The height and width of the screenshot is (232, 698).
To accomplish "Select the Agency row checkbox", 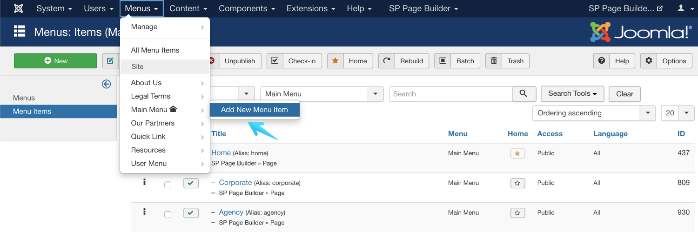I will pyautogui.click(x=168, y=215).
